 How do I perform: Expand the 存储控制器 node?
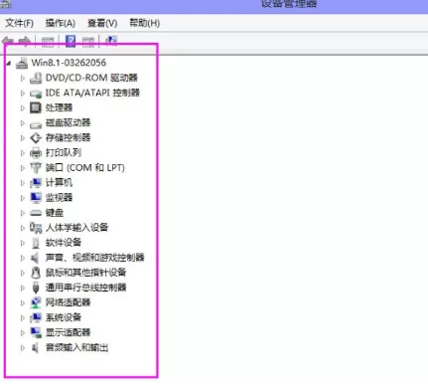point(23,138)
